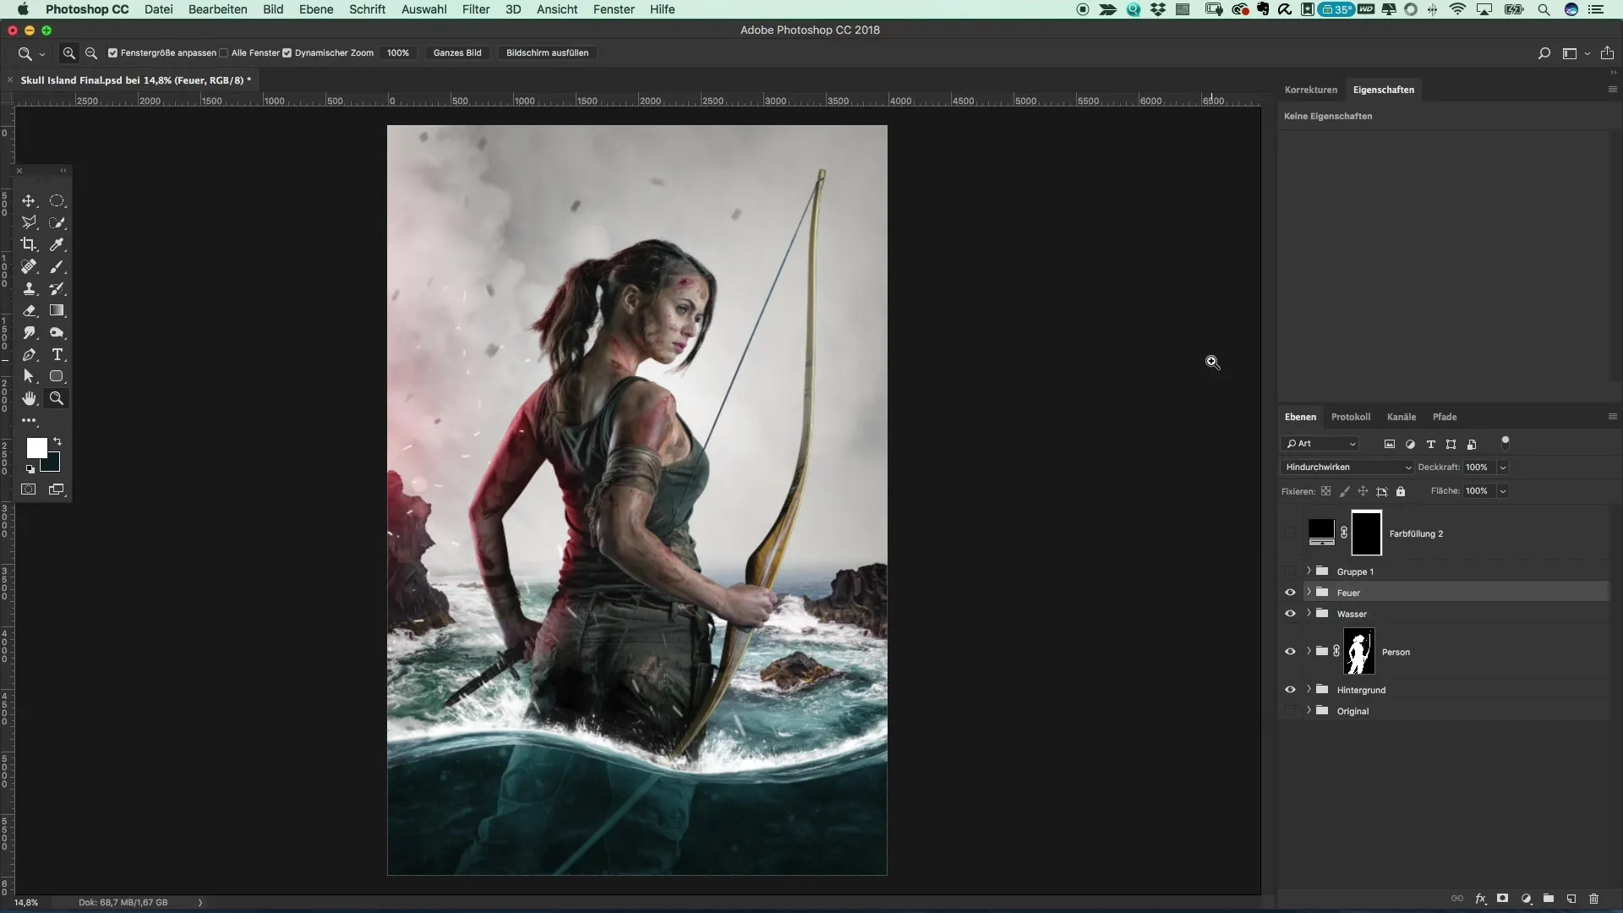Screen dimensions: 1623x913
Task: Click the Ganzes Bild button
Action: [x=456, y=52]
